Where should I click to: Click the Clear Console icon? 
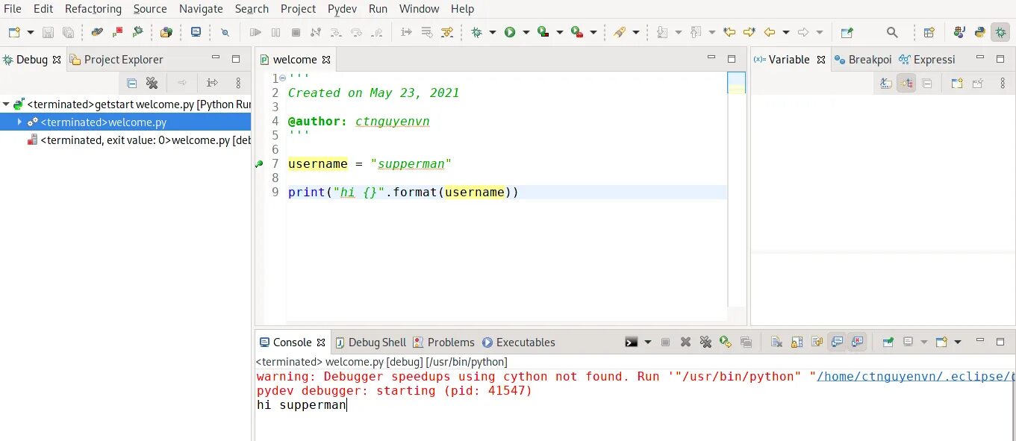776,343
